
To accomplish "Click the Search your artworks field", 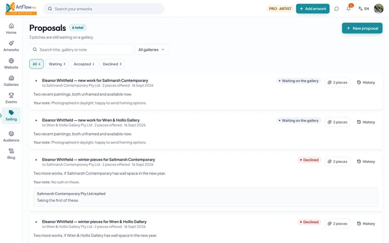I will point(104,9).
